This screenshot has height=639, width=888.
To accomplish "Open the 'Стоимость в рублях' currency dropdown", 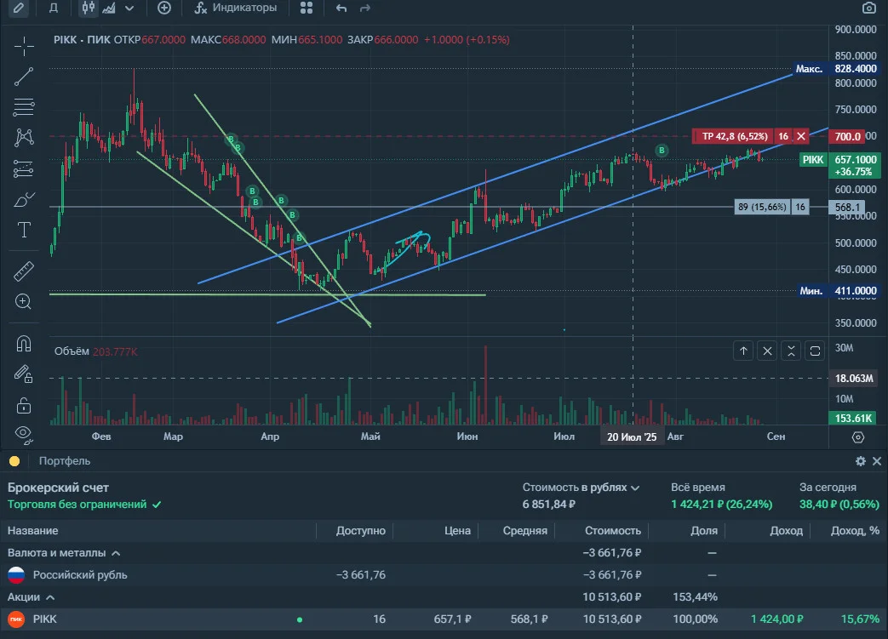I will [581, 488].
